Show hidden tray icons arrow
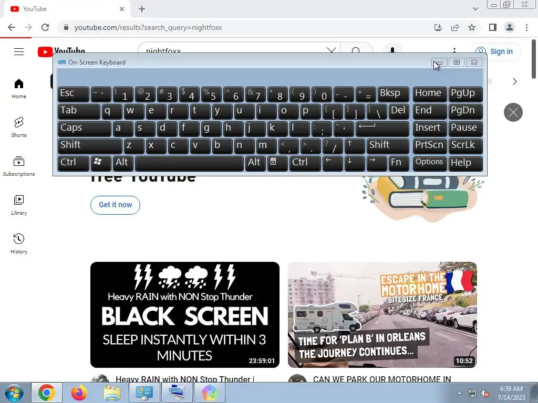 pos(459,394)
